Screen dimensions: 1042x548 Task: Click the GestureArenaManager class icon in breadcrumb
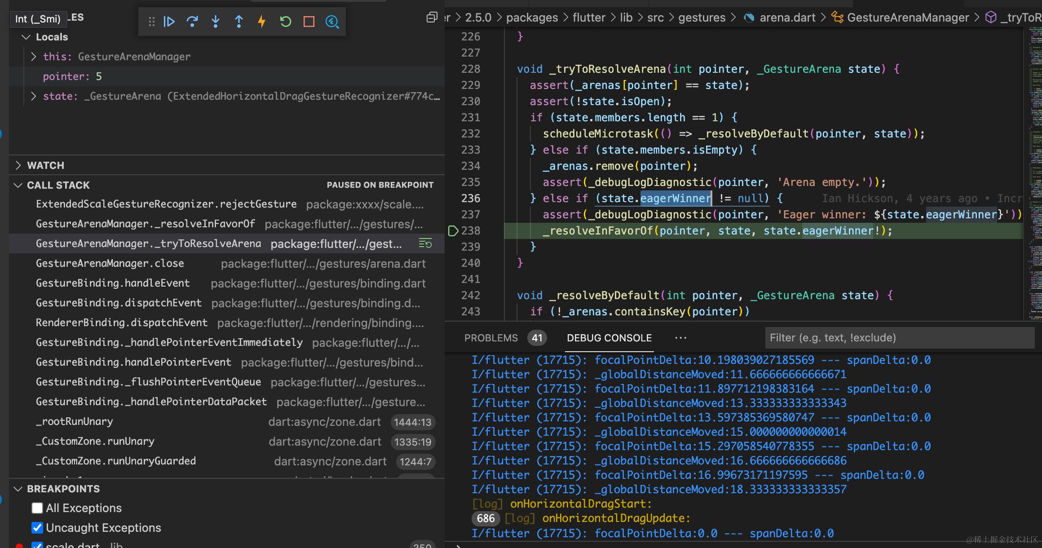click(837, 18)
